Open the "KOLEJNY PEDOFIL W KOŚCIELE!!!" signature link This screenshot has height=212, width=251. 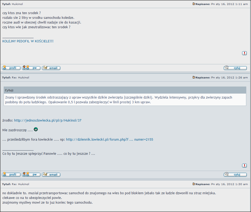click(x=28, y=41)
